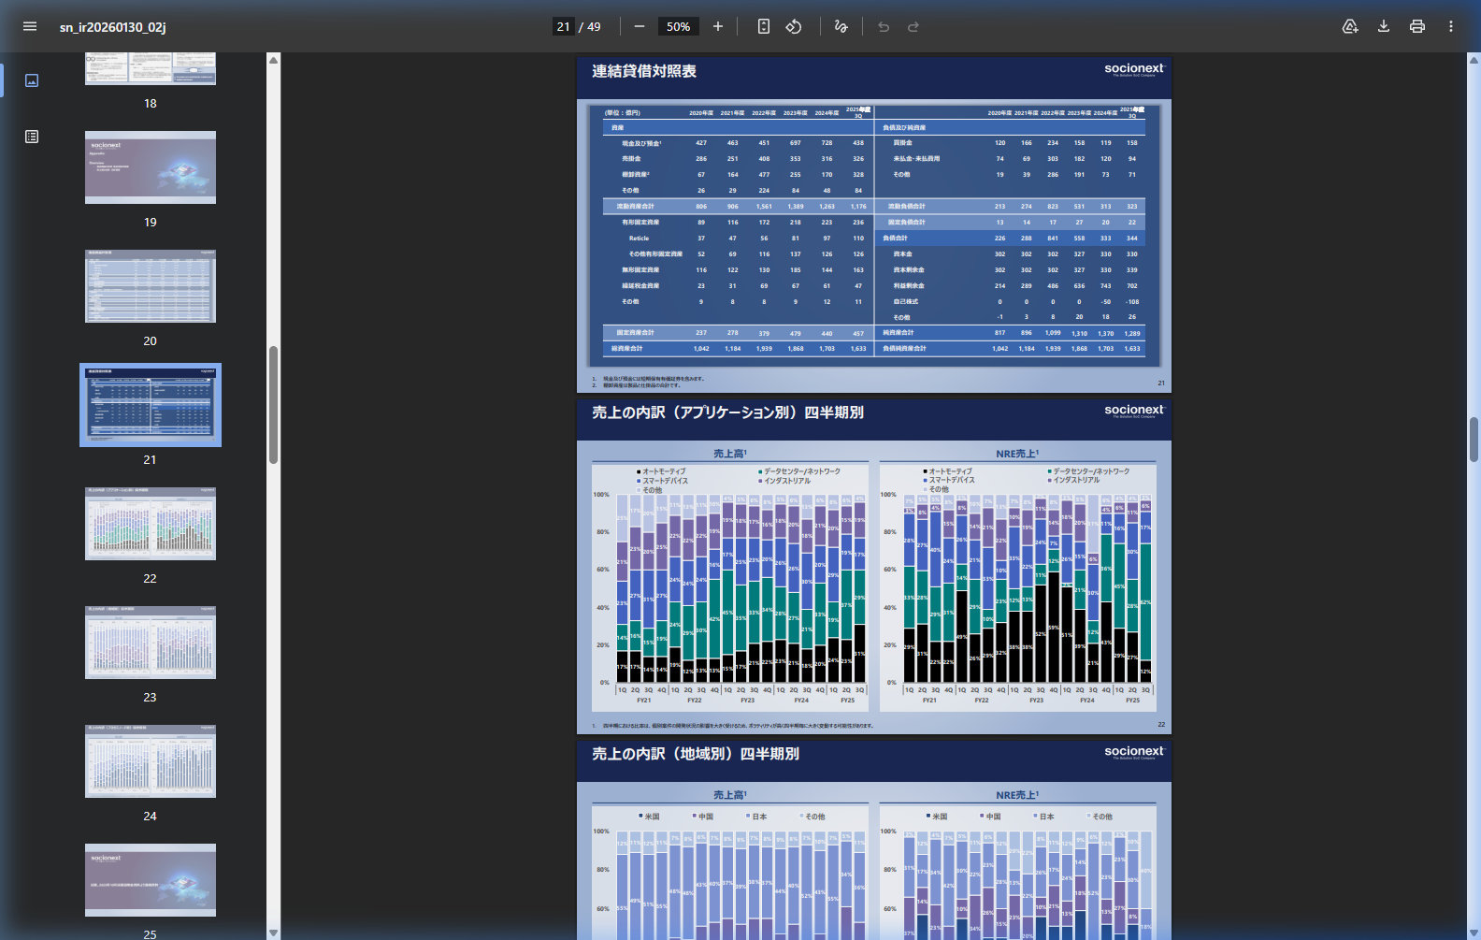Open the more actions three-dot menu
Viewport: 1481px width, 940px height.
point(1451,26)
